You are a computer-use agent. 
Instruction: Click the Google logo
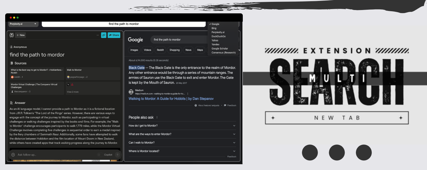[135, 40]
